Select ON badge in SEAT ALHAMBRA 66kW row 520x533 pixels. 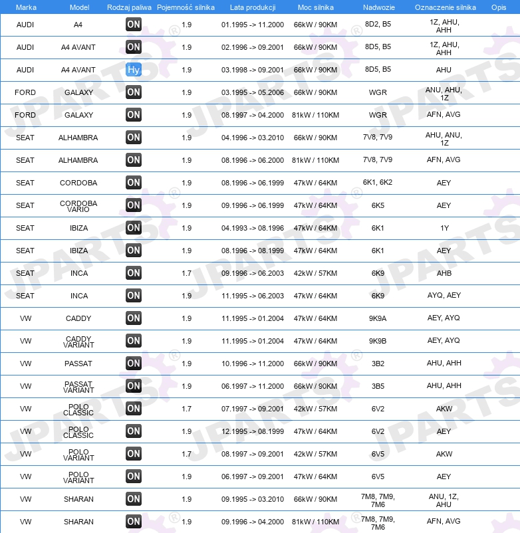pos(133,138)
